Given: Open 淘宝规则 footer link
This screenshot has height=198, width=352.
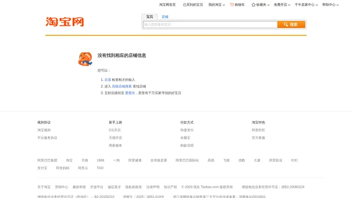Looking at the screenshot, I should [x=44, y=130].
